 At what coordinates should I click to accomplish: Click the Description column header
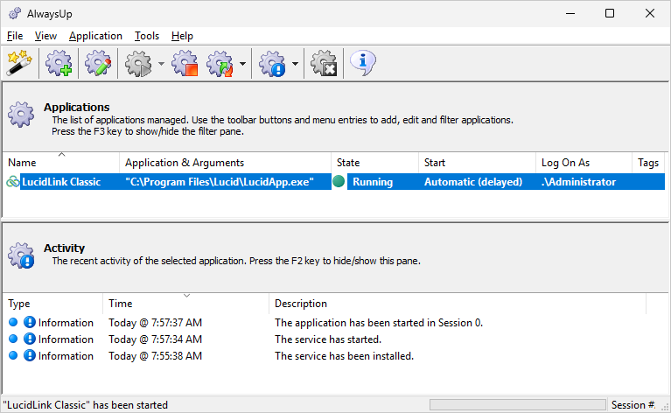coord(458,304)
